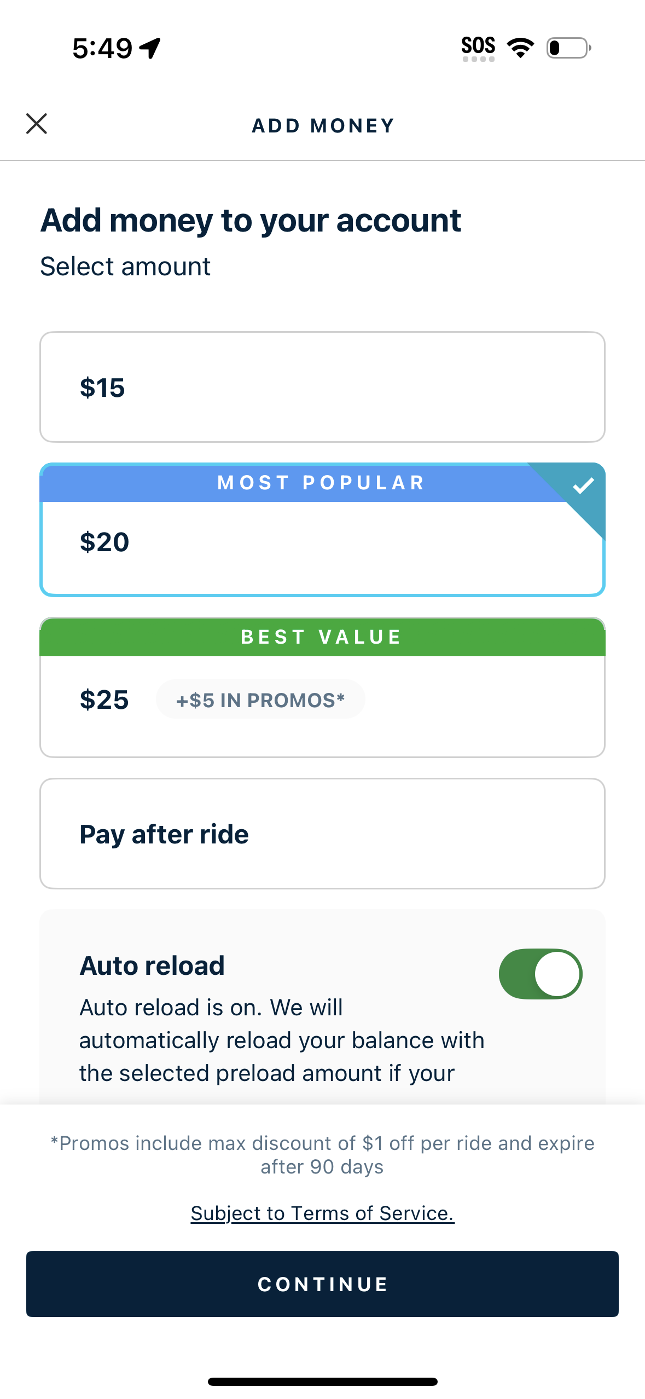This screenshot has width=645, height=1399.
Task: Tap the Auto reload description text
Action: click(282, 1040)
